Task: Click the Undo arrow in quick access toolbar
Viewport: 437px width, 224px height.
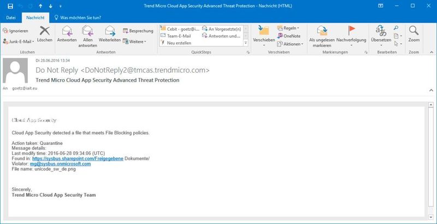Action: click(x=20, y=6)
